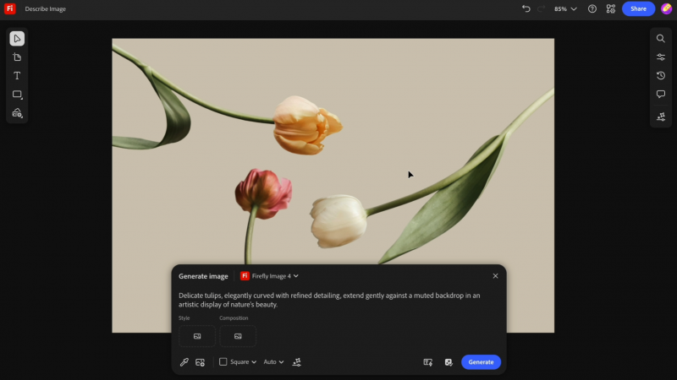Open the comments speech bubble icon

pyautogui.click(x=661, y=94)
